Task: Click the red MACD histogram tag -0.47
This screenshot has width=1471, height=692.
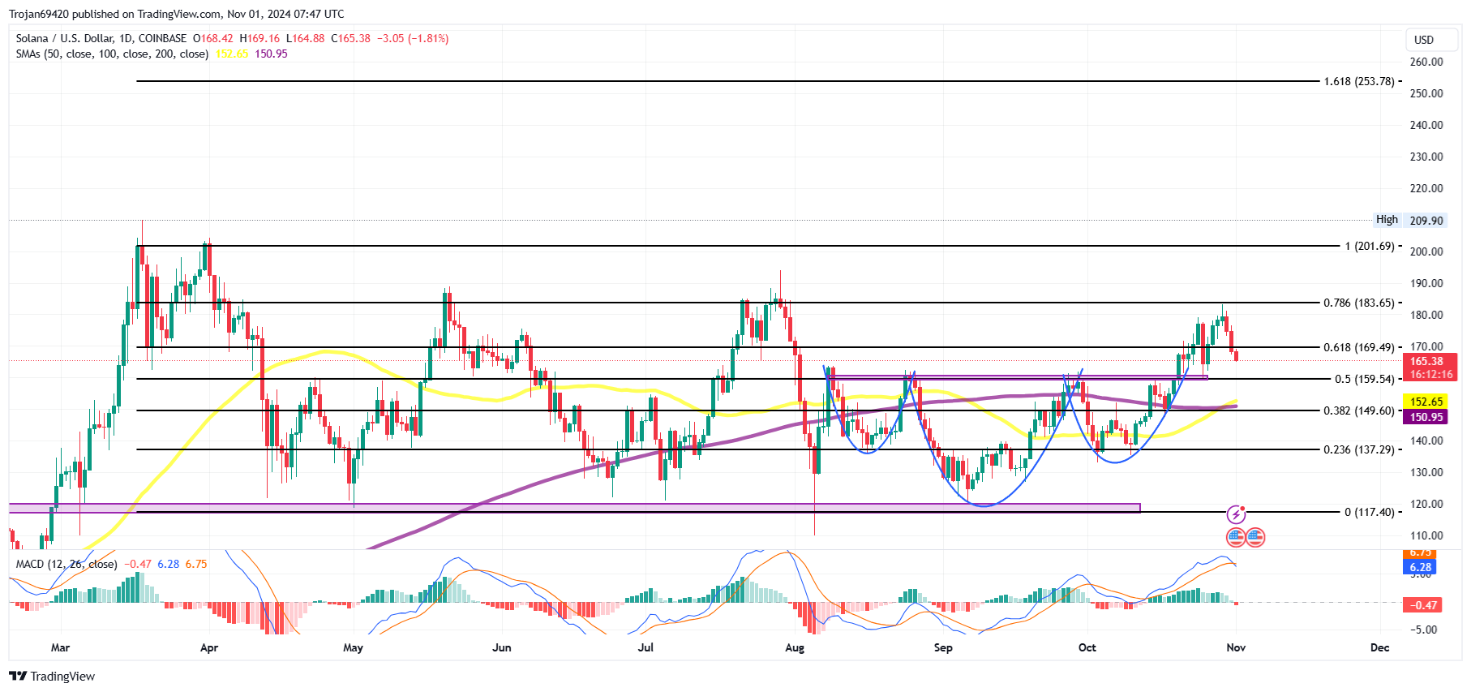Action: (1422, 605)
